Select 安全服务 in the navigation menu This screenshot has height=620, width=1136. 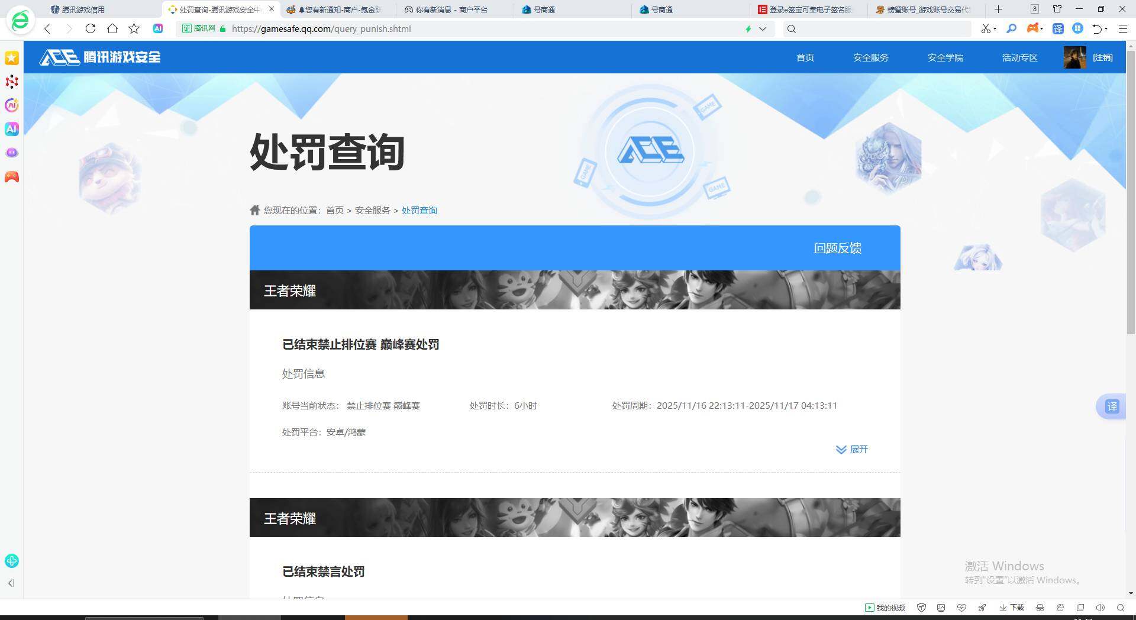click(x=870, y=57)
